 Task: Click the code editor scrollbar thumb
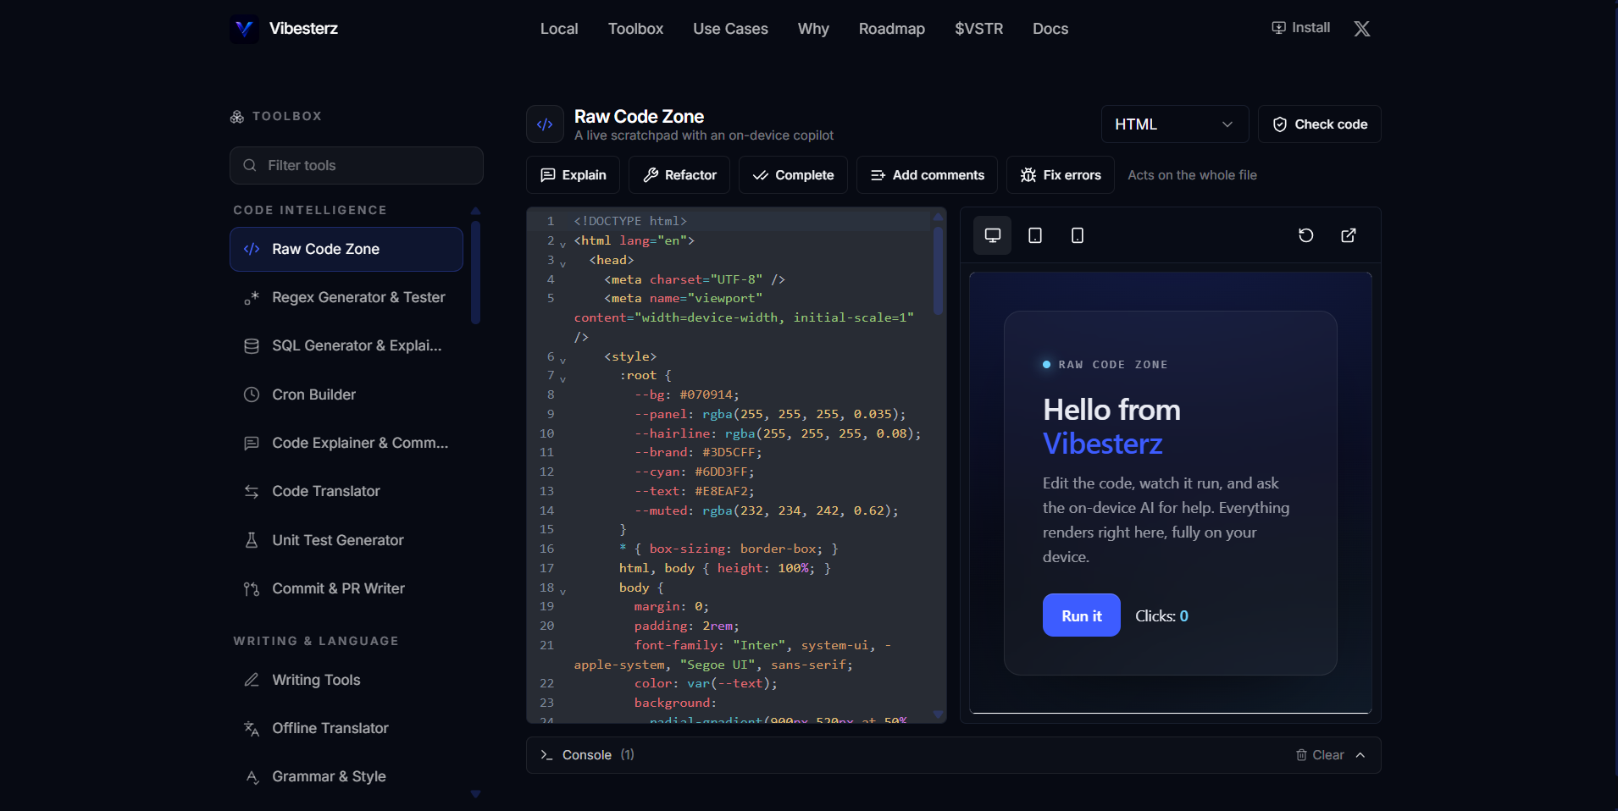[x=938, y=270]
